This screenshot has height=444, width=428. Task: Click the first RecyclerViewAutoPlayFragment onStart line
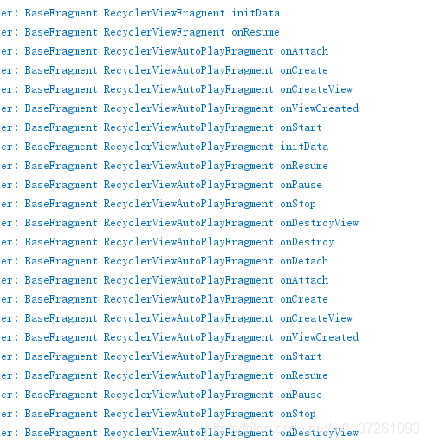(161, 127)
